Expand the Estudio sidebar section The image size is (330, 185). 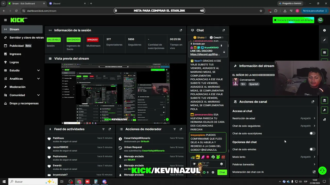tap(38, 70)
